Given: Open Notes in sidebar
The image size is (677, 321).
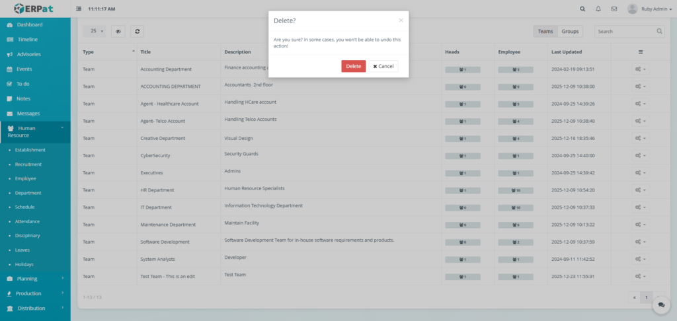Looking at the screenshot, I should tap(35, 98).
